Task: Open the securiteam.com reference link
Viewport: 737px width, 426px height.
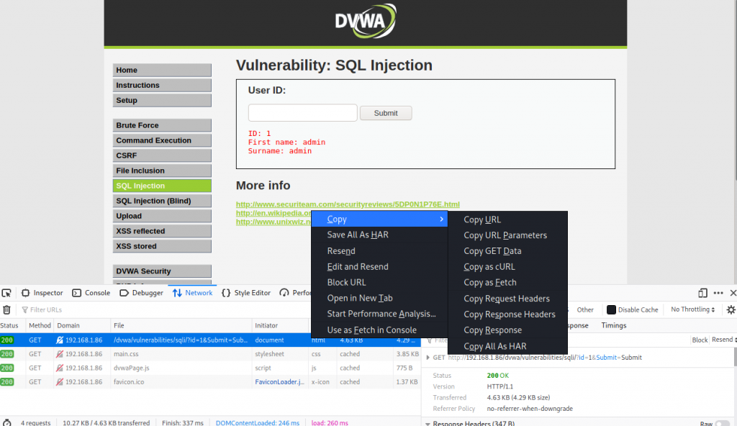Action: click(x=348, y=204)
